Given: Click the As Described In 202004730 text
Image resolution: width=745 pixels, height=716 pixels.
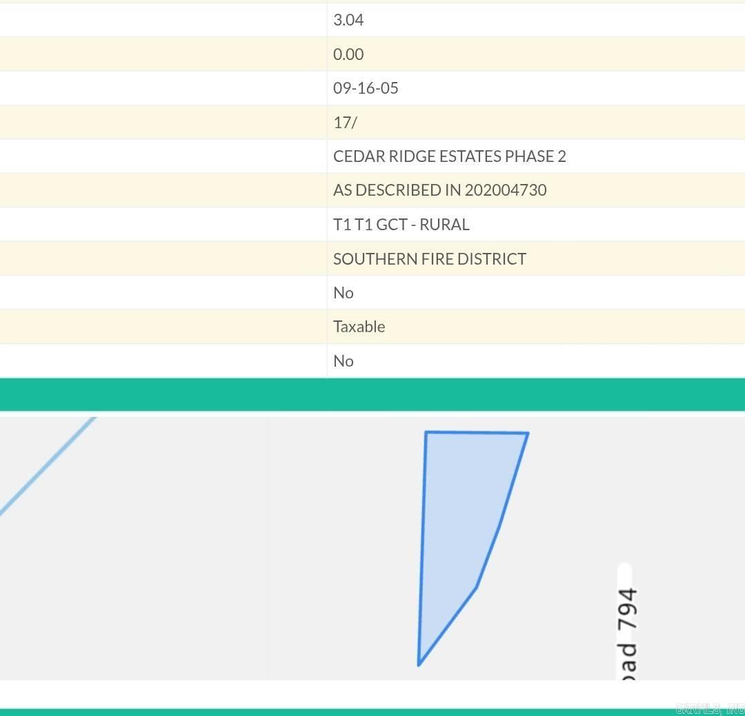Looking at the screenshot, I should tap(439, 190).
